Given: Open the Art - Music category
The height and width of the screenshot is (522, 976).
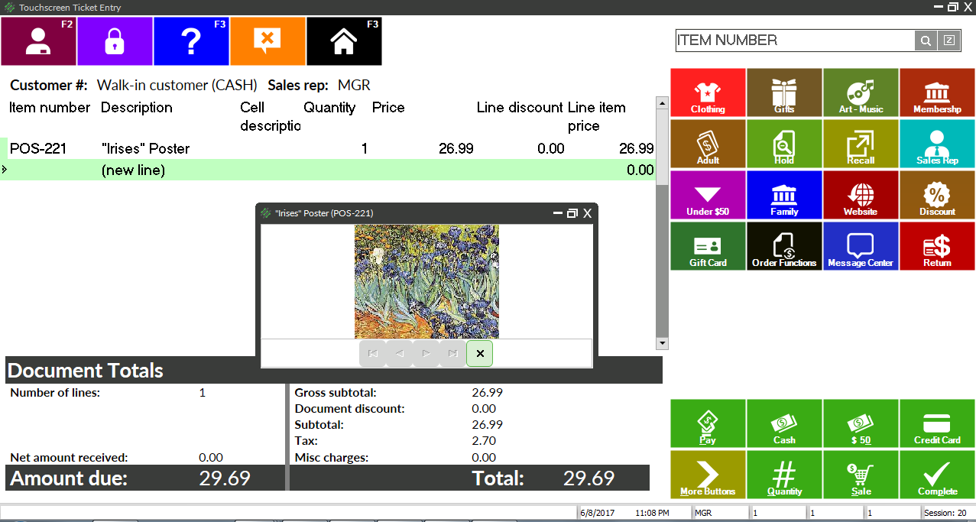Looking at the screenshot, I should click(861, 93).
